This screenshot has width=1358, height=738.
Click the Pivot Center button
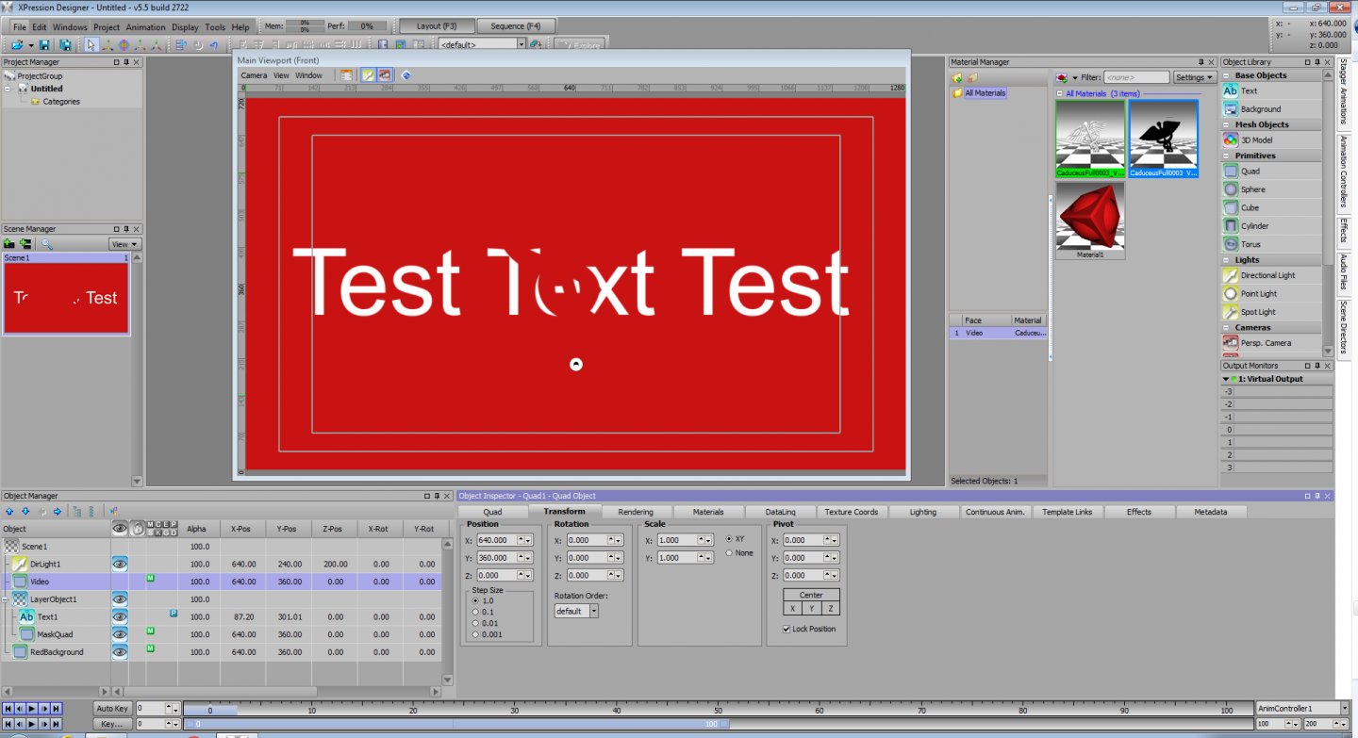pyautogui.click(x=811, y=595)
